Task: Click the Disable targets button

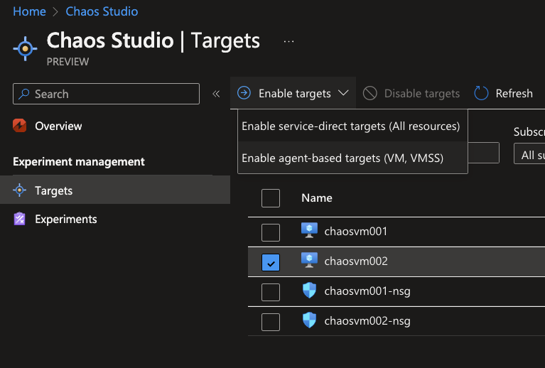Action: (411, 93)
